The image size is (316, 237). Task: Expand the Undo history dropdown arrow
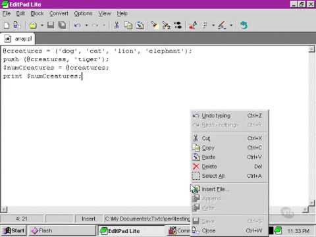coord(86,26)
